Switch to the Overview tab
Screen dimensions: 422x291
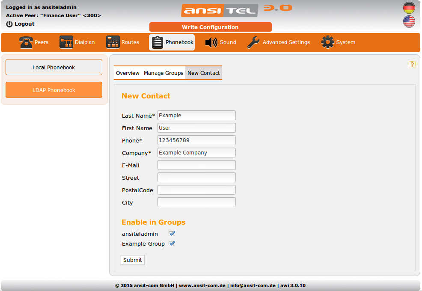point(128,73)
